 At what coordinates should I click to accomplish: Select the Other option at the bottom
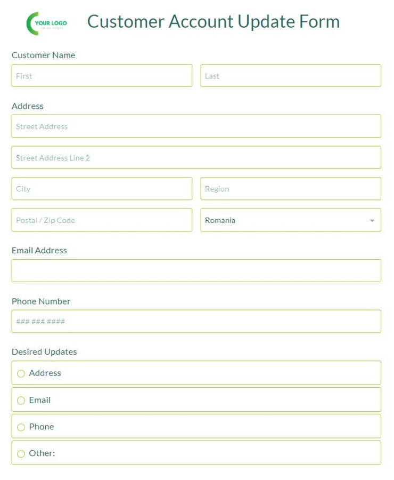tap(21, 453)
